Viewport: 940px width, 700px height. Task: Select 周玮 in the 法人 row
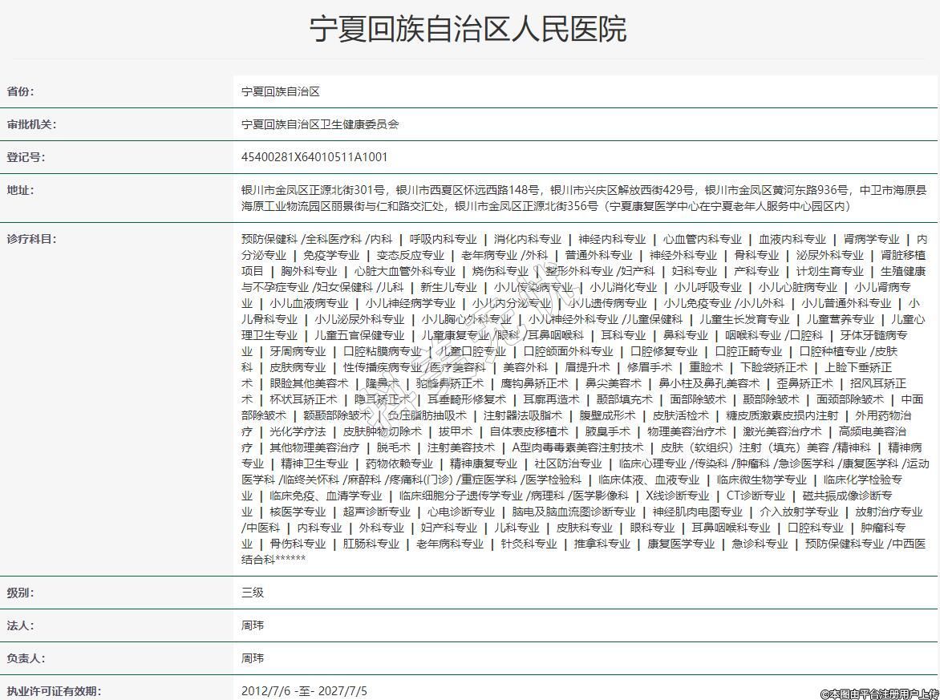pos(253,626)
